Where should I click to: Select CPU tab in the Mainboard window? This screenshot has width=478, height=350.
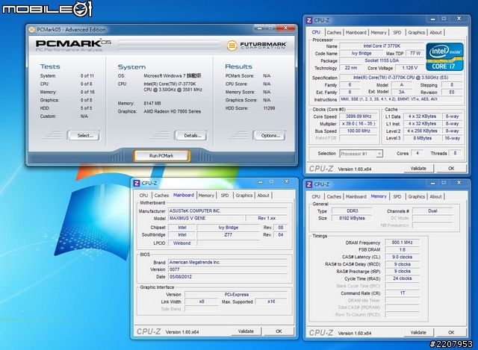[143, 196]
